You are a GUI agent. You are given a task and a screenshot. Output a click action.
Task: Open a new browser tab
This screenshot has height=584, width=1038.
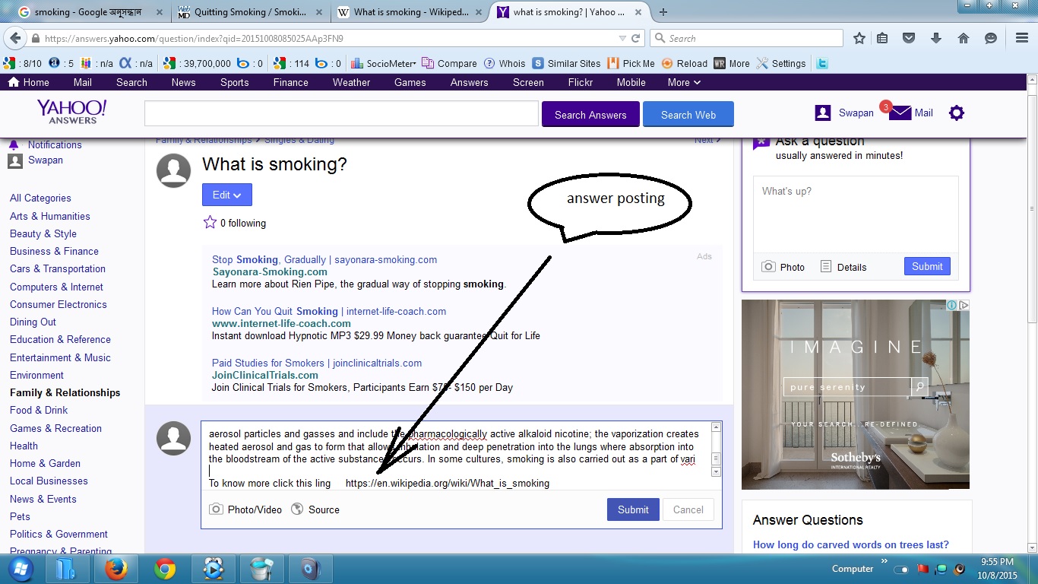click(x=663, y=11)
